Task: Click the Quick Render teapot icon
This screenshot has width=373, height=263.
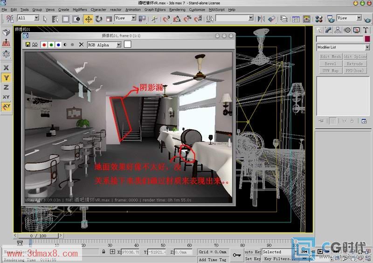Action: pos(368,20)
